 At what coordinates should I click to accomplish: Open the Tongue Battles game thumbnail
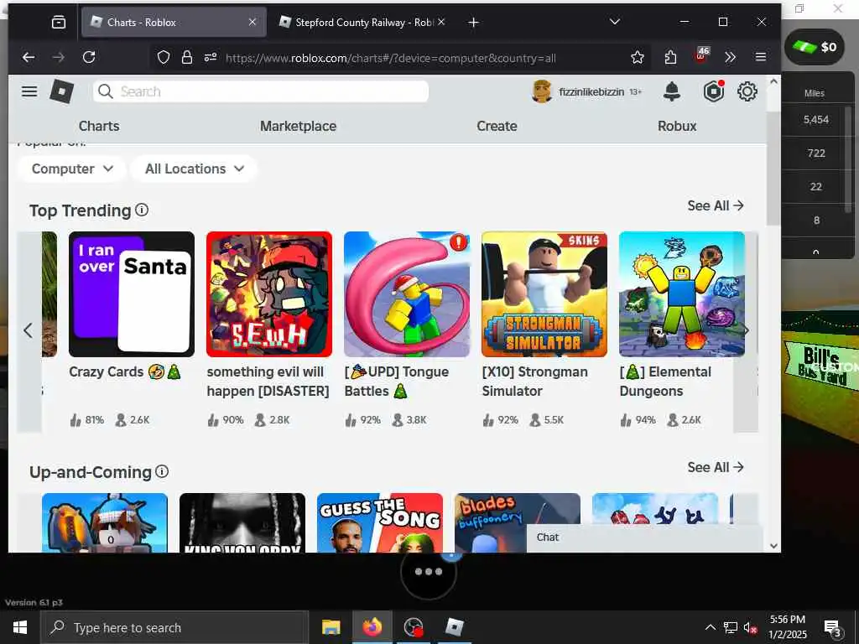(407, 294)
